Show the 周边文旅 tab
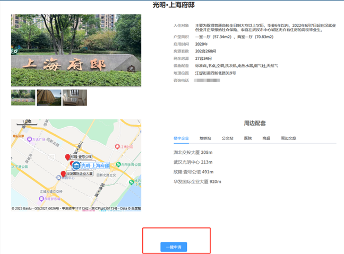The width and height of the screenshot is (344, 254). point(288,138)
